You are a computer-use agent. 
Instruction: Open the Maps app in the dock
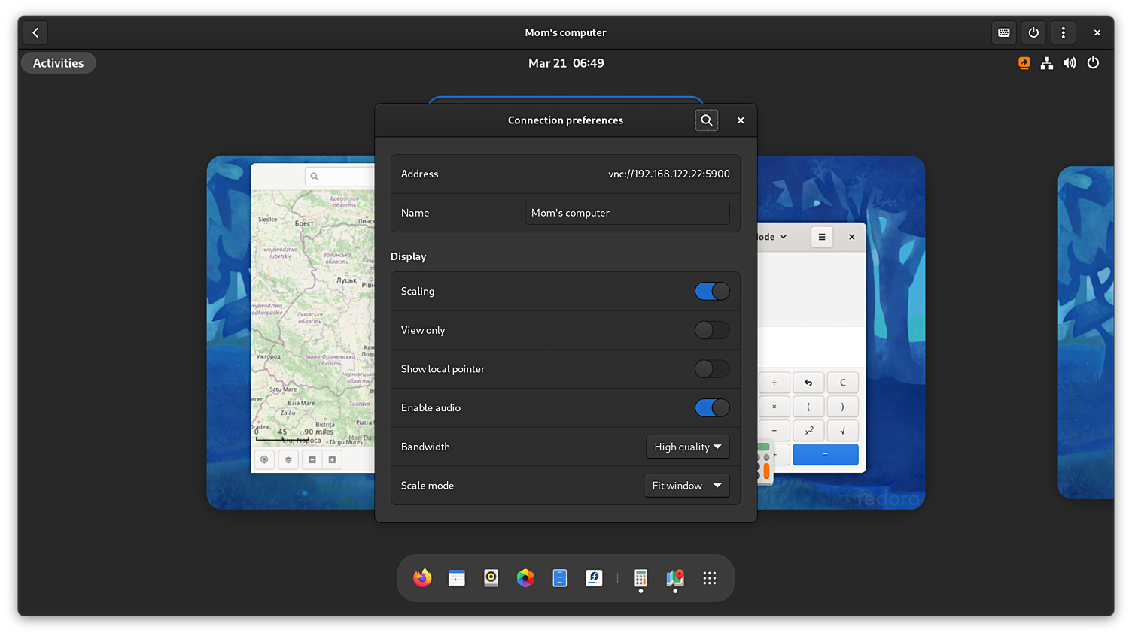(675, 578)
